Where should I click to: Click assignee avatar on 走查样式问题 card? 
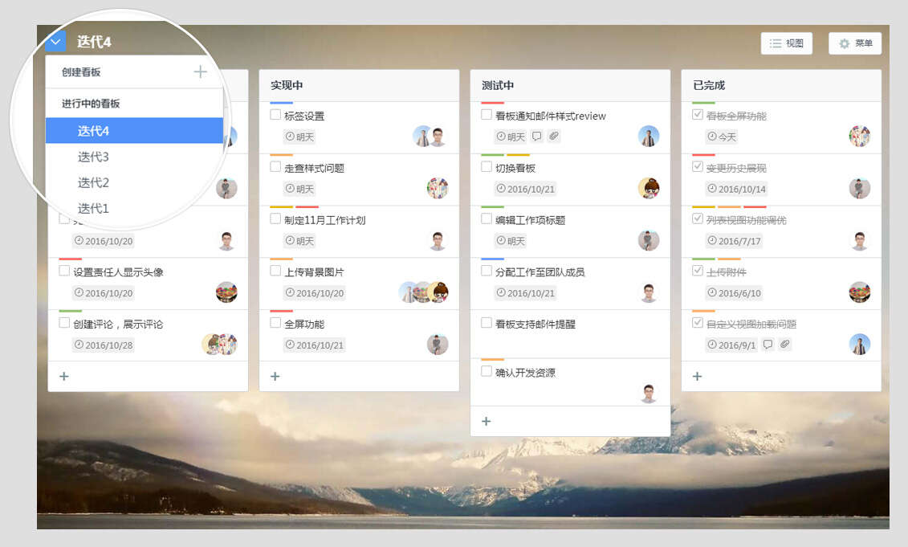click(438, 188)
